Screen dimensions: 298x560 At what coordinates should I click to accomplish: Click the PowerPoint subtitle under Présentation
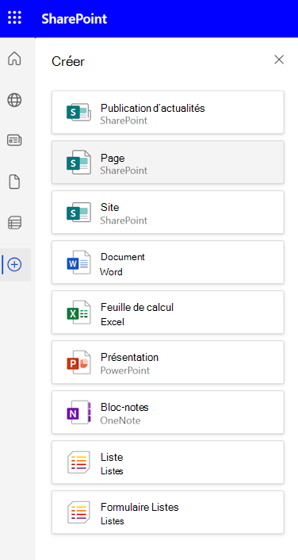[x=125, y=370]
